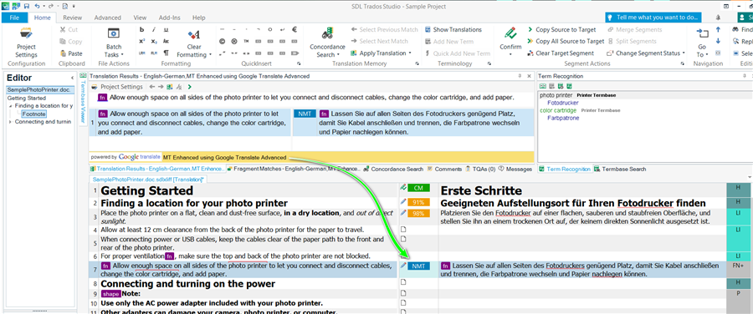Click the Save icon in the quick access toolbar
The height and width of the screenshot is (314, 753).
coord(27,6)
